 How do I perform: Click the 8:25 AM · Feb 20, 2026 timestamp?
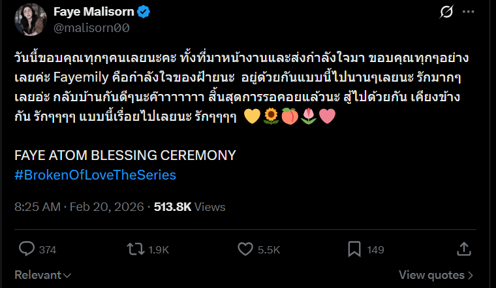81,207
